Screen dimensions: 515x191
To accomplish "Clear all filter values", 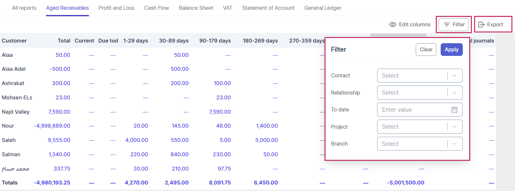I will pos(426,50).
